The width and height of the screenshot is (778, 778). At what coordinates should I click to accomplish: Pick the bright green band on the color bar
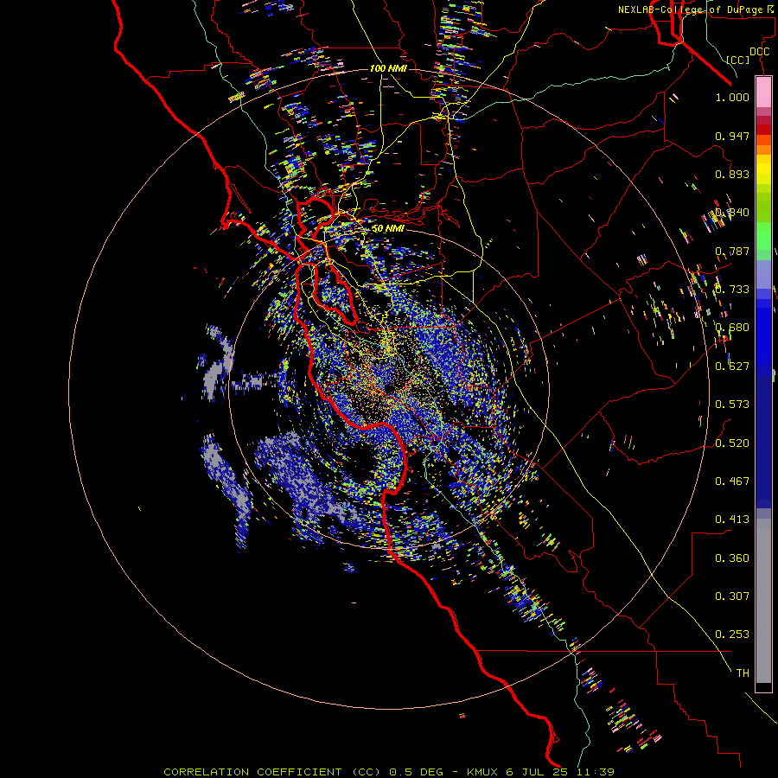(763, 236)
